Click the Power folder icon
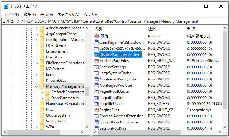Image resolution: width=230 pixels, height=138 pixels. [x=42, y=110]
